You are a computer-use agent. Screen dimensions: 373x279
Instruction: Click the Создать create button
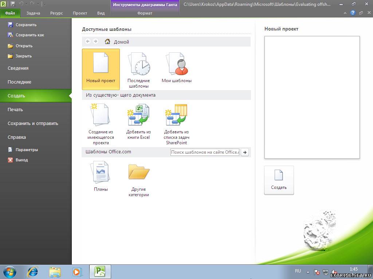279,180
